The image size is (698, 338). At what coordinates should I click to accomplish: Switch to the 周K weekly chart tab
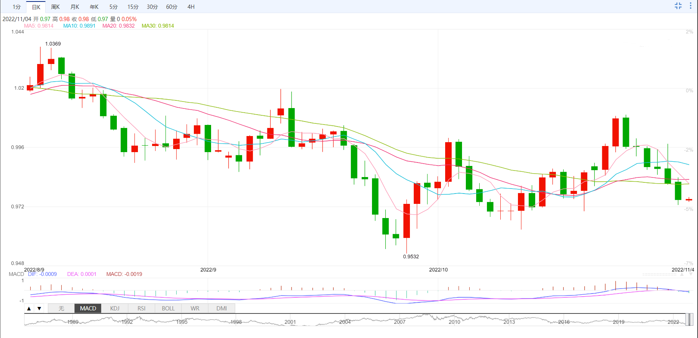(x=55, y=7)
